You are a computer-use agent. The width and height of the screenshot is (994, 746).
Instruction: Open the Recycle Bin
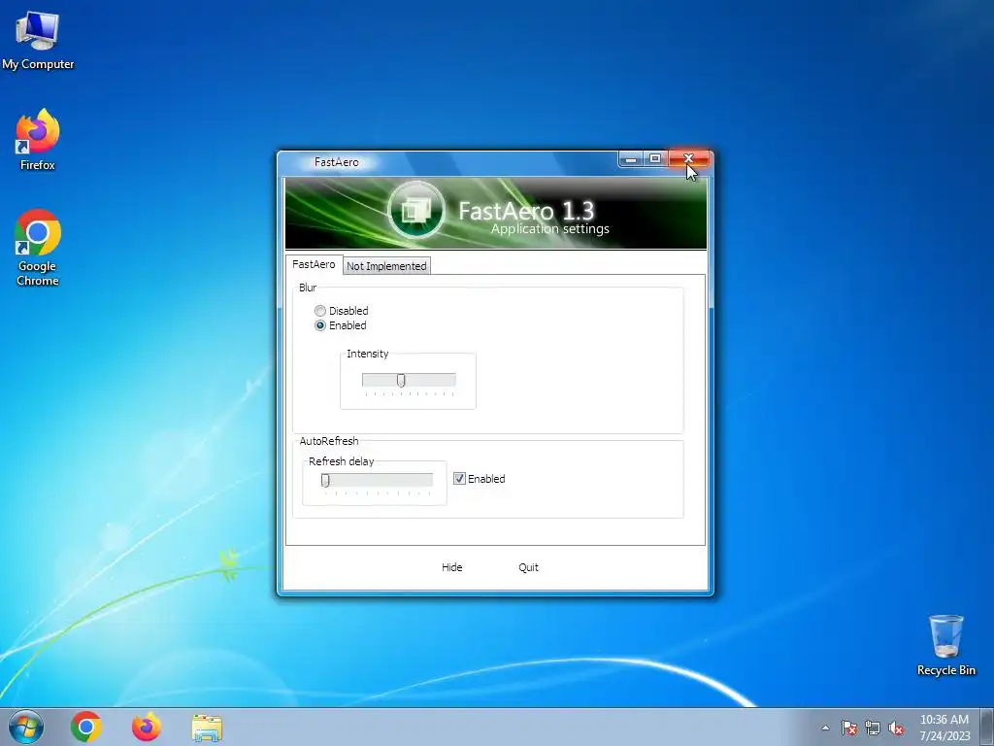coord(945,645)
